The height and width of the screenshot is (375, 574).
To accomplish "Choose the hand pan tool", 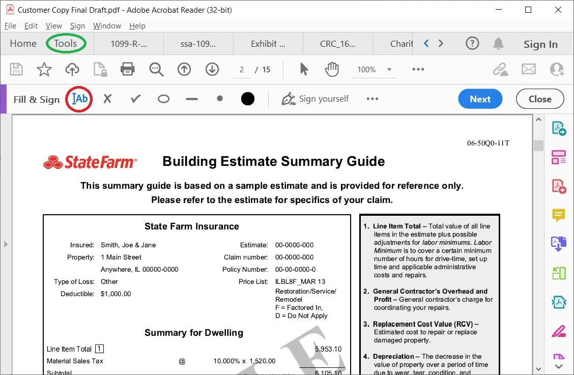I will 332,69.
